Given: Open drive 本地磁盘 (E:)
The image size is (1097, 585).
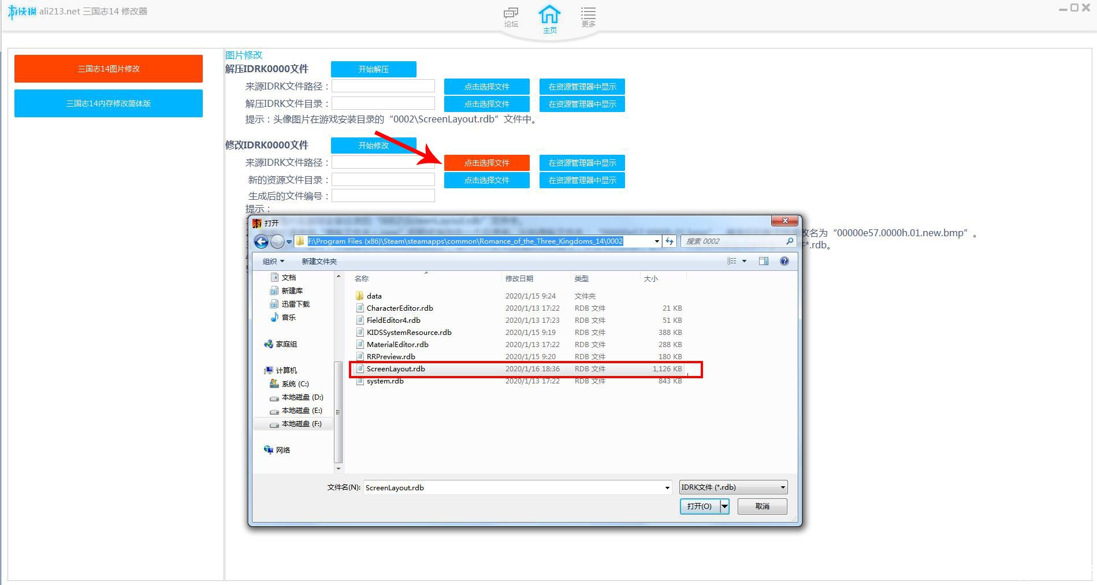Looking at the screenshot, I should coord(296,410).
